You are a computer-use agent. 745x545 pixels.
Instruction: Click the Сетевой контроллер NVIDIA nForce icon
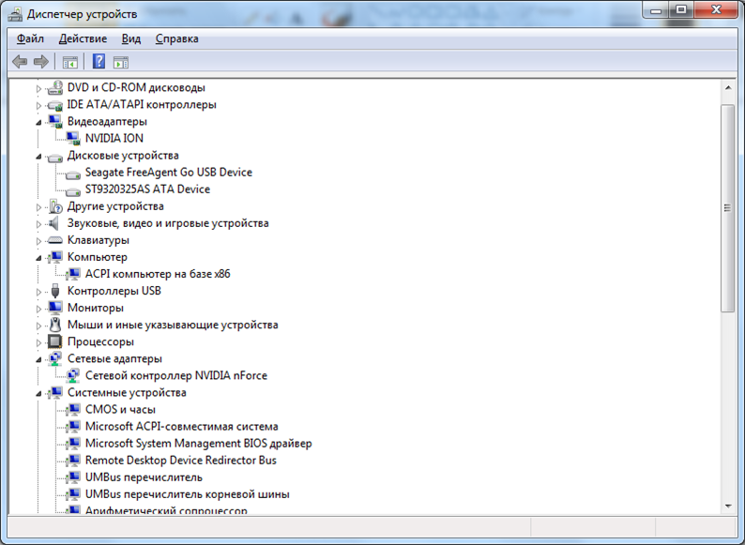click(x=73, y=375)
